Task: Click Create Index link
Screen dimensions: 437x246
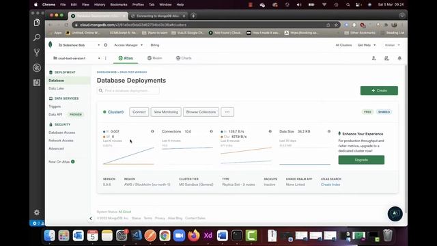Action: 330,184
